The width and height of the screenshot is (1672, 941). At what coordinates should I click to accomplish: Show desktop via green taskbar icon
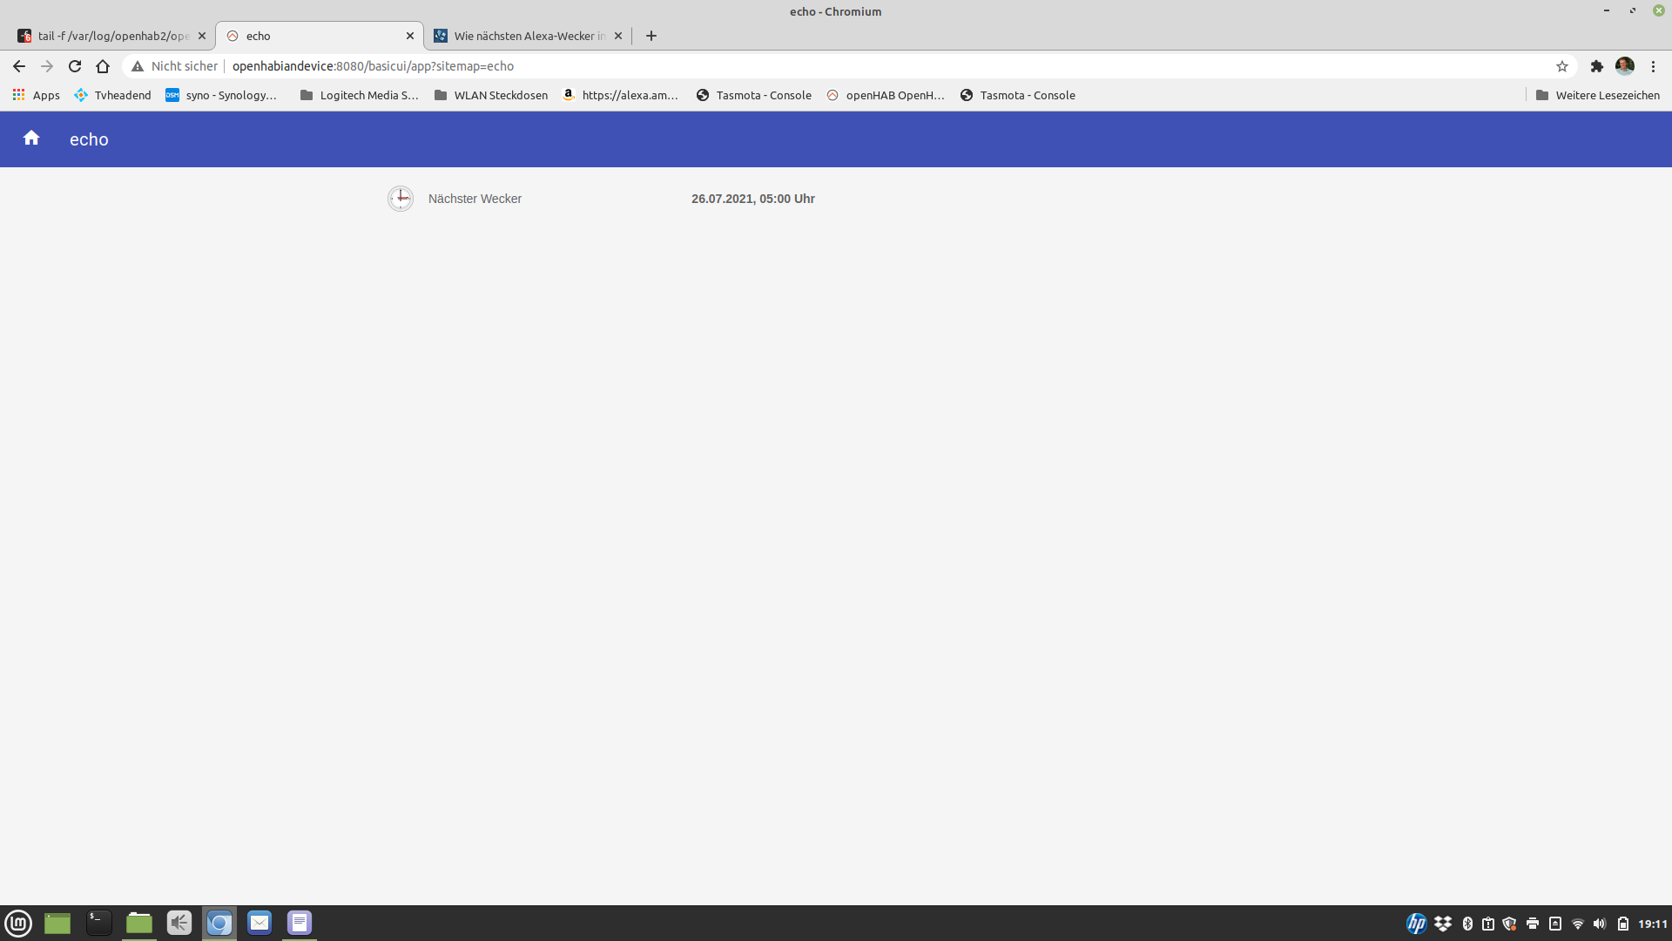coord(57,923)
